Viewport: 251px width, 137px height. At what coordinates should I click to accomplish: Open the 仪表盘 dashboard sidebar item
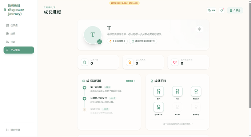coord(19,25)
